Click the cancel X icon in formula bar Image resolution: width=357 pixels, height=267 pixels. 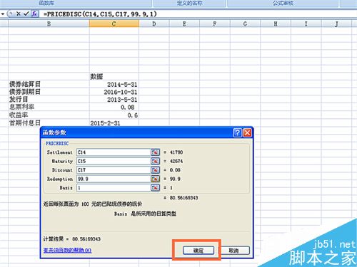click(x=19, y=14)
